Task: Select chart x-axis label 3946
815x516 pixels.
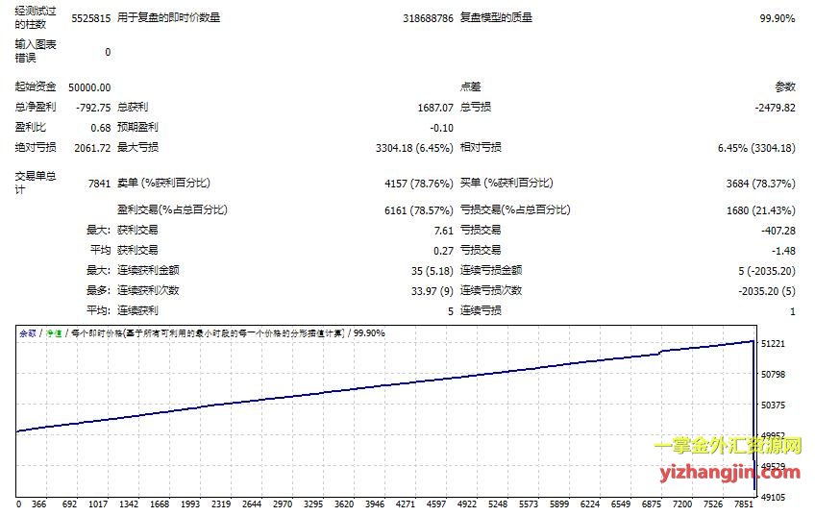Action: [375, 504]
